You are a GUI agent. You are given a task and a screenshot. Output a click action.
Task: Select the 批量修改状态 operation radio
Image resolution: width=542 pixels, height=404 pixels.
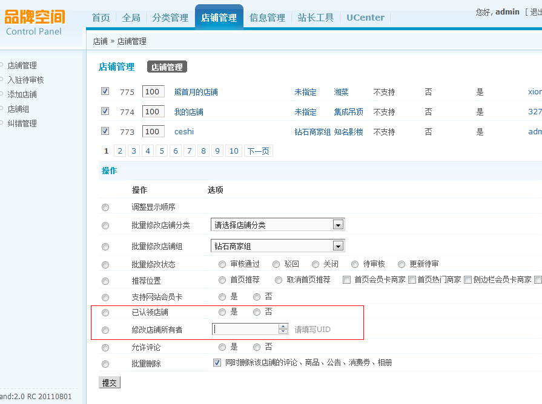[105, 265]
